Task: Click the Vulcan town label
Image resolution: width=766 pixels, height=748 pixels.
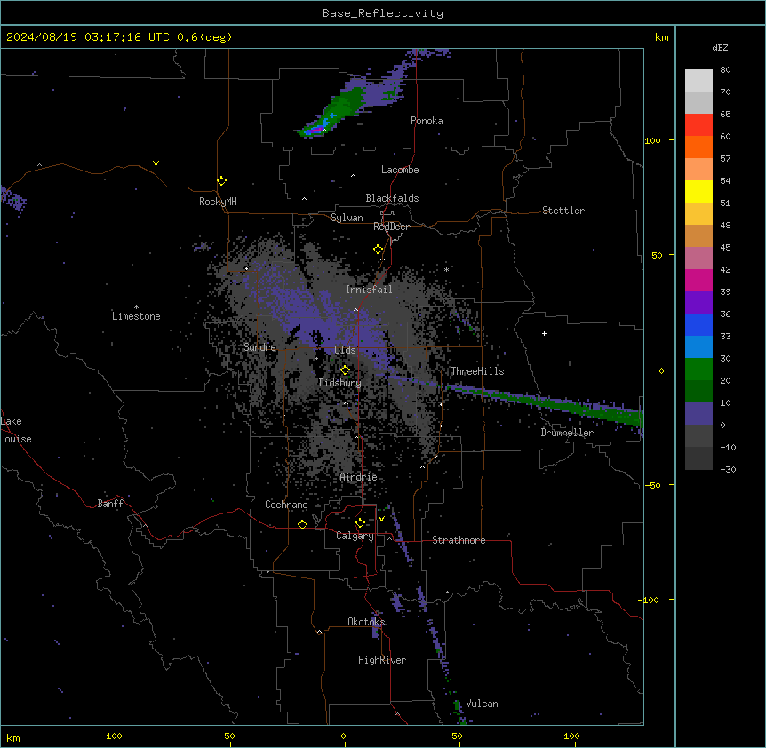Action: tap(482, 704)
